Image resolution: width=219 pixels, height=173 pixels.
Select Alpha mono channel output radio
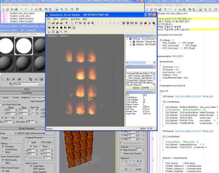[x=3, y=163]
